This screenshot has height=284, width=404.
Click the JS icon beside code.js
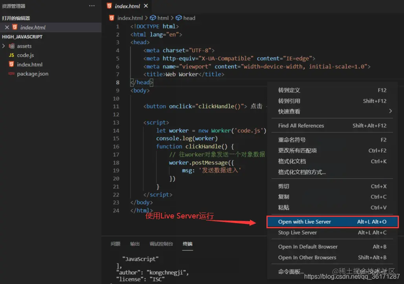(11, 55)
